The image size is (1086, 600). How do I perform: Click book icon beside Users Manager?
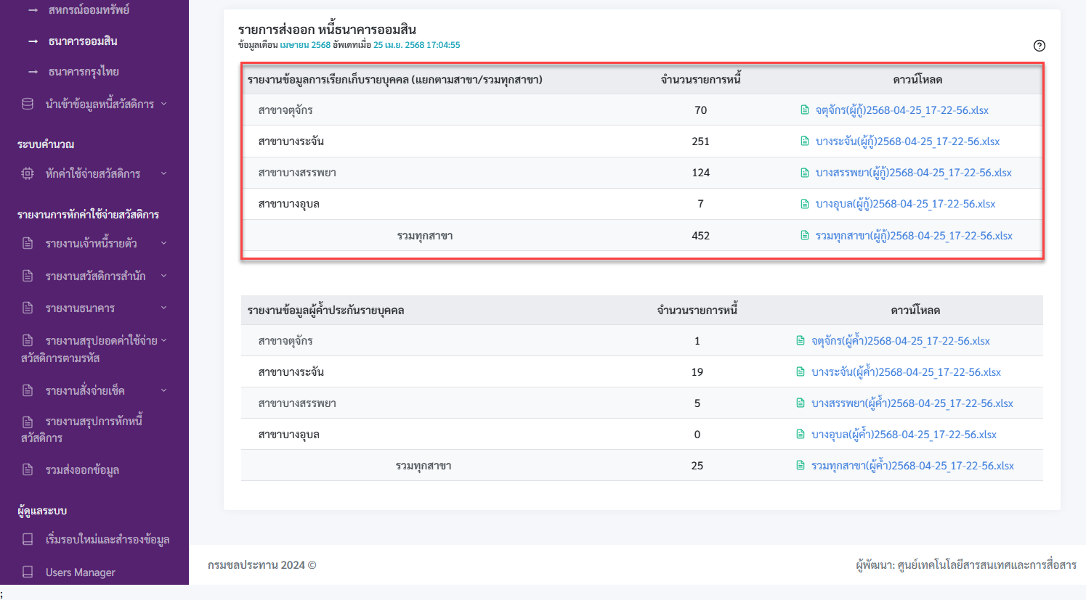click(x=28, y=572)
